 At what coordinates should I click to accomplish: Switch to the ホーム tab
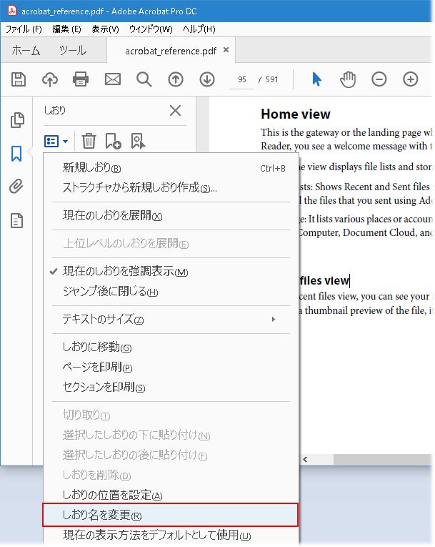click(26, 51)
